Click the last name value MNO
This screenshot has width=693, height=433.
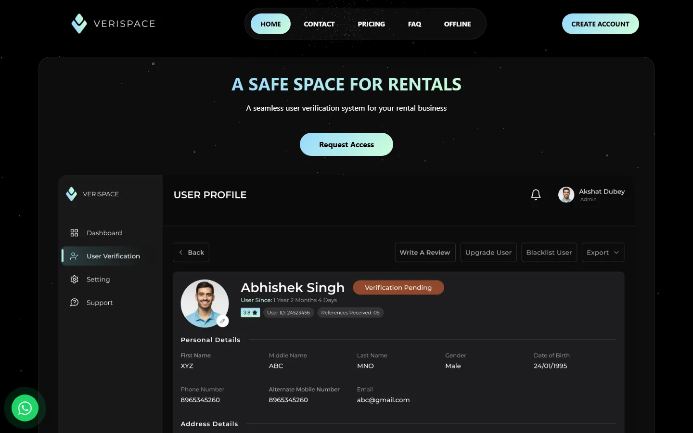point(365,366)
